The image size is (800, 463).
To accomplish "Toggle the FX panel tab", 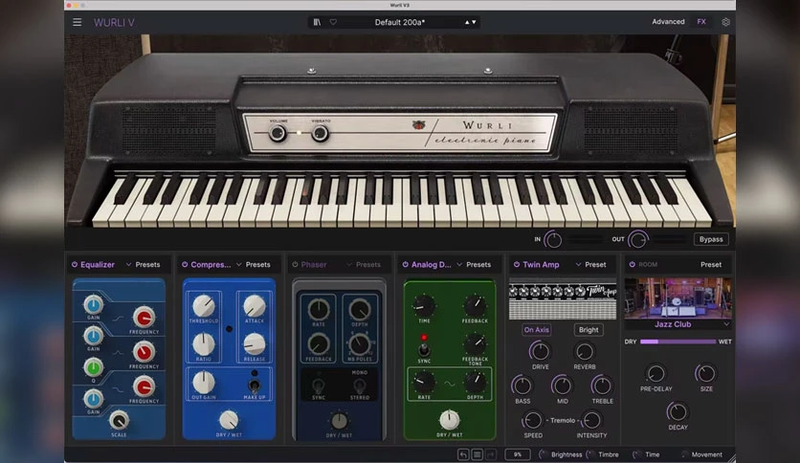I will (701, 21).
